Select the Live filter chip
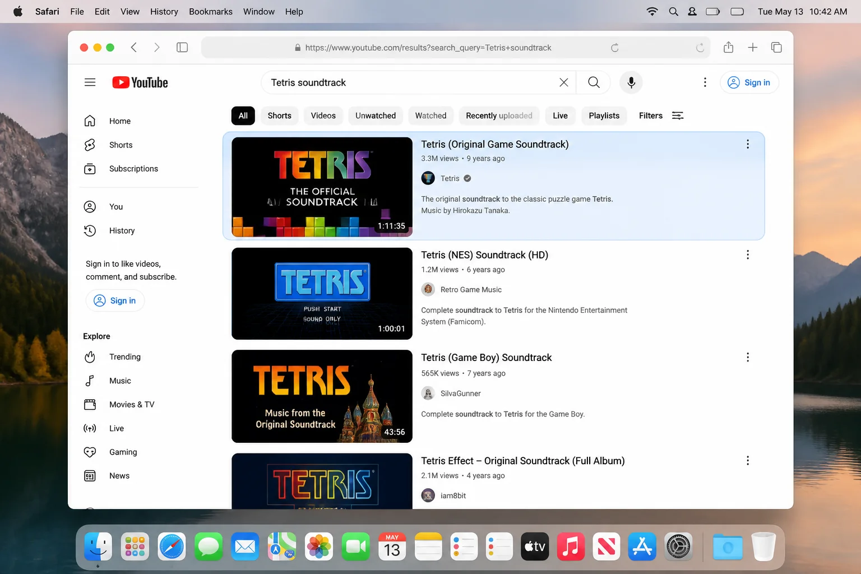 560,115
